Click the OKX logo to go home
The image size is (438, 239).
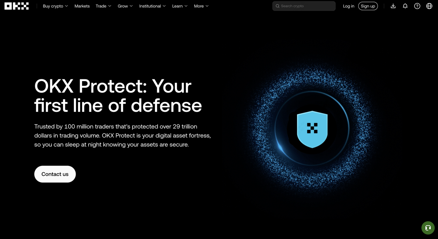(x=16, y=6)
